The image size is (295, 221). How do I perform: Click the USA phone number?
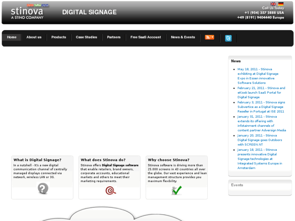coord(264,13)
